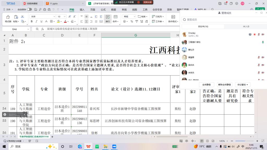The height and width of the screenshot is (150, 267).
Task: Switch to the Review (审阅) ribbon tab
Action: [x=124, y=10]
